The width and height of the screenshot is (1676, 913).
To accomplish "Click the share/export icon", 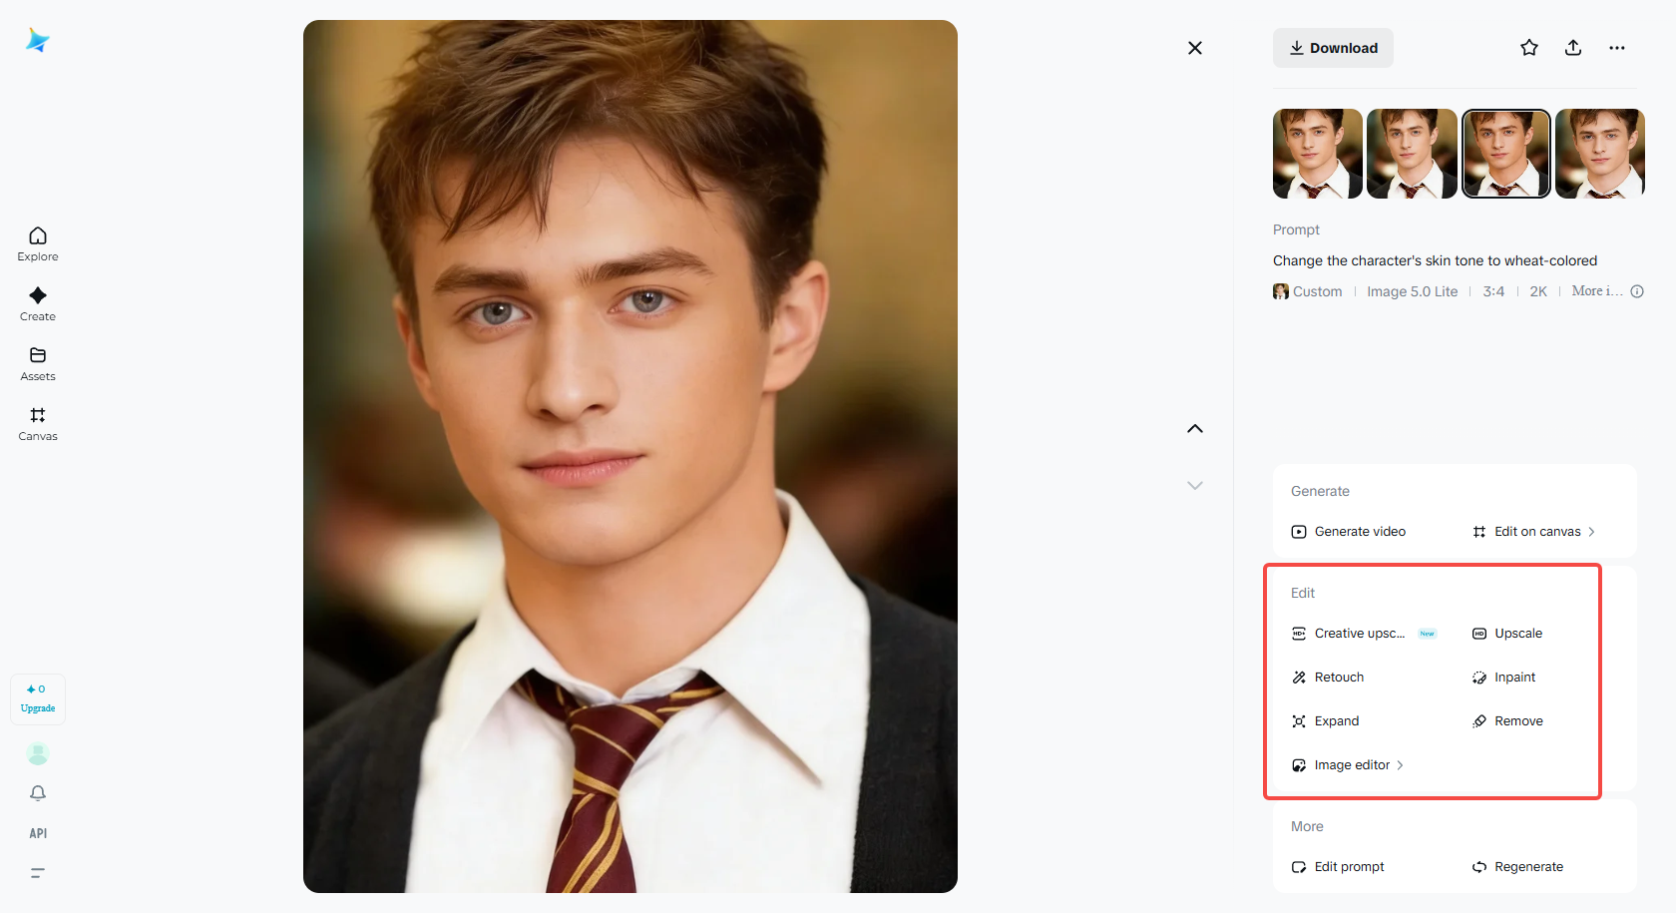I will click(x=1573, y=48).
